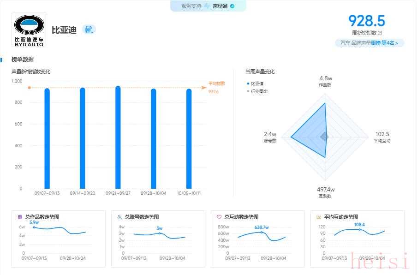Open the 汽车-品牌声量周榜 第4名 ranking link

[x=369, y=43]
